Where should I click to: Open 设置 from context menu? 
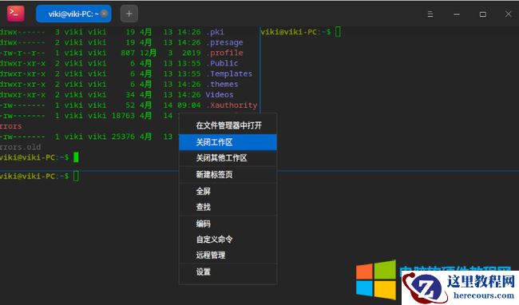pos(228,271)
